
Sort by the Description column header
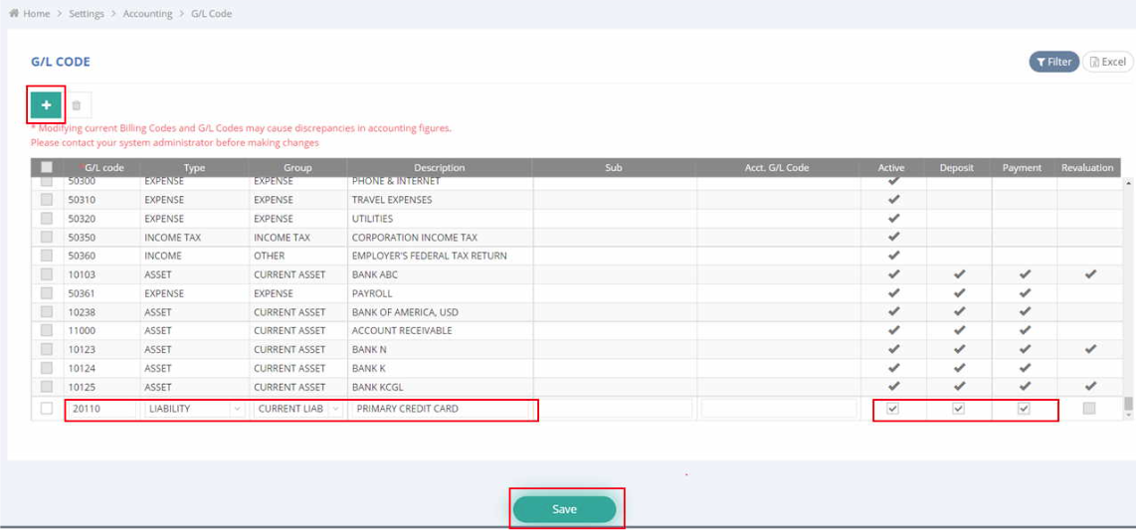[439, 168]
